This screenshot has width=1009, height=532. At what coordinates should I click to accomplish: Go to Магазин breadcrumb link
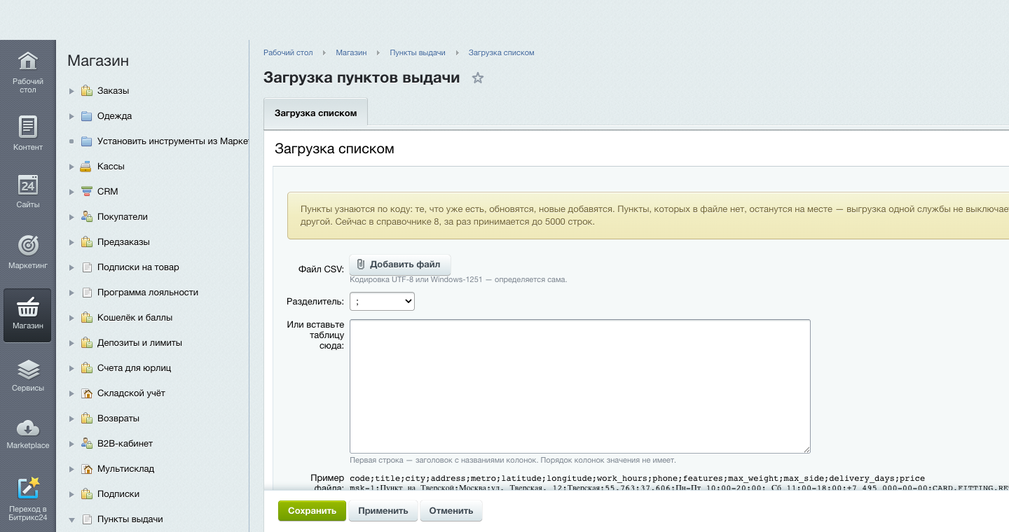[x=351, y=52]
